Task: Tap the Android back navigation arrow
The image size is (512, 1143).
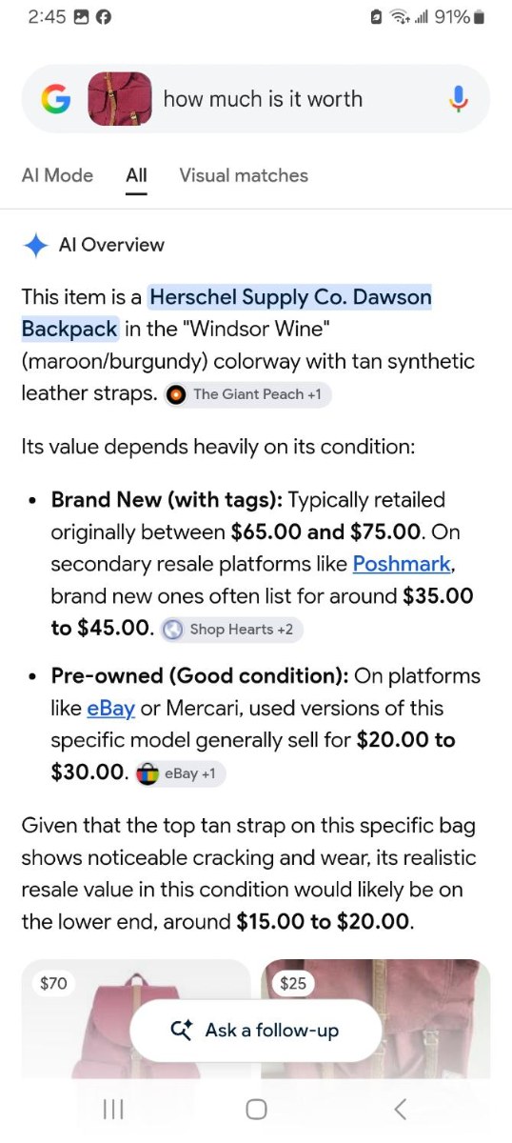Action: 400,1108
